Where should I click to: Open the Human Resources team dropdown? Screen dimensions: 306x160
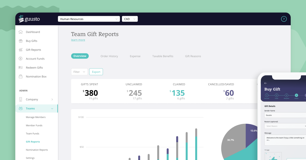89,19
